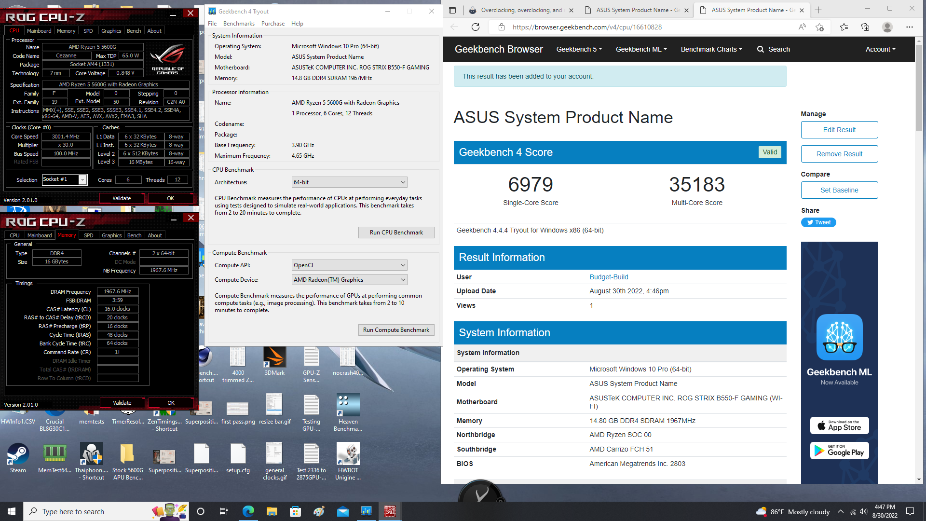
Task: Open the Steam desktop shortcut
Action: [18, 458]
